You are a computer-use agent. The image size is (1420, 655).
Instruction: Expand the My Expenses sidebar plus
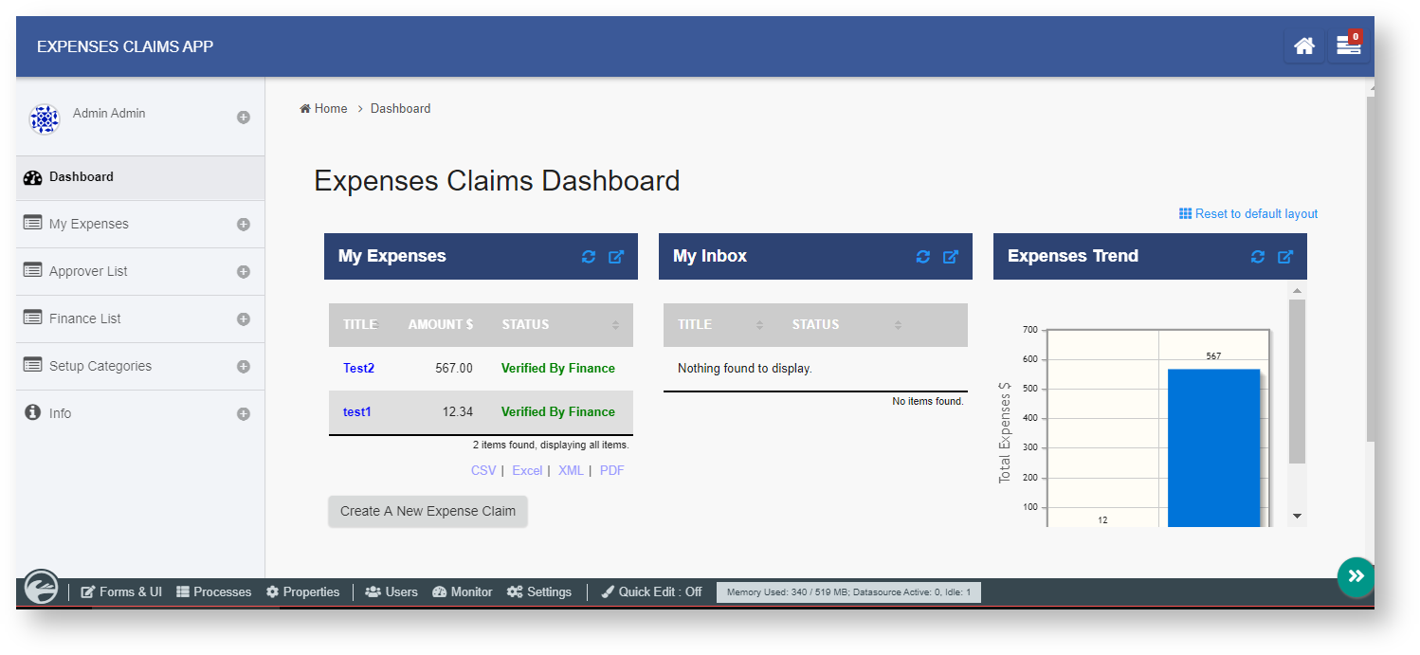[x=244, y=225]
